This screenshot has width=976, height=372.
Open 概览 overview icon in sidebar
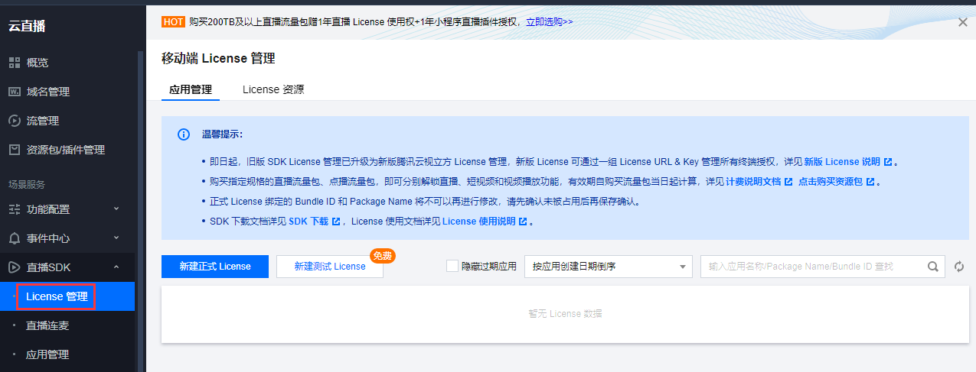[x=14, y=63]
